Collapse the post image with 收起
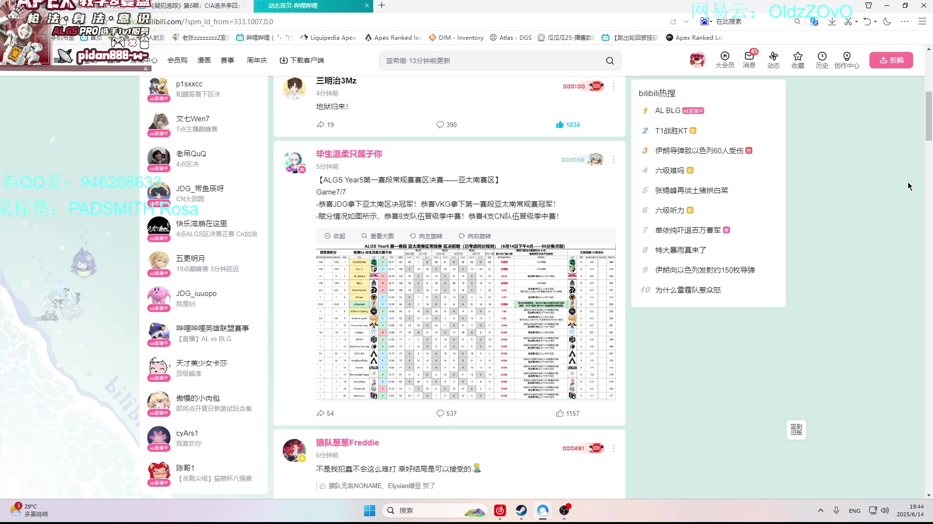The width and height of the screenshot is (933, 524). point(335,236)
